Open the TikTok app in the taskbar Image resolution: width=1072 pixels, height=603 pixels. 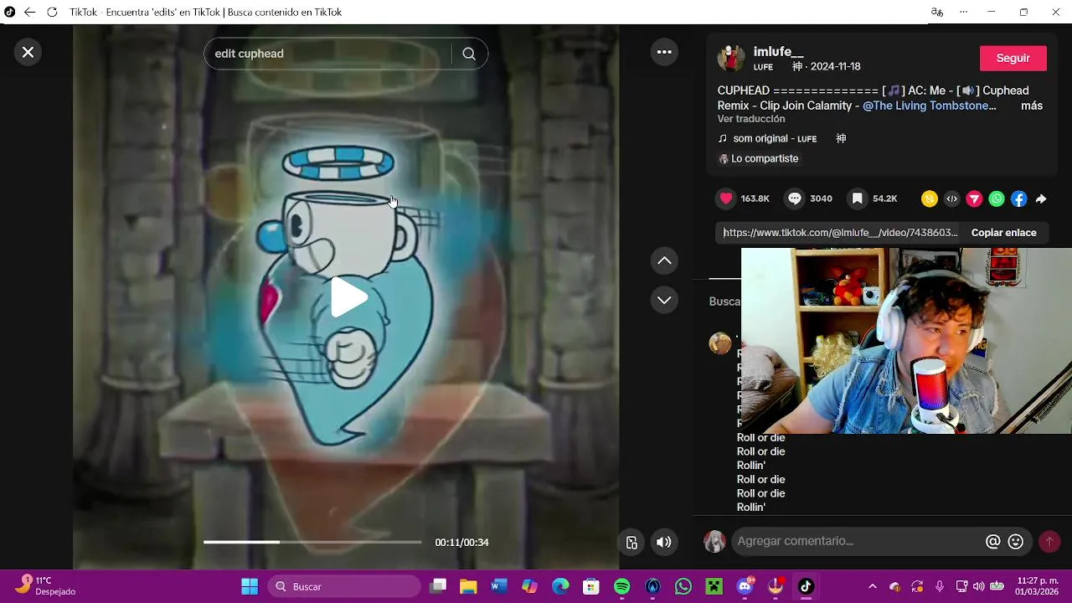806,586
